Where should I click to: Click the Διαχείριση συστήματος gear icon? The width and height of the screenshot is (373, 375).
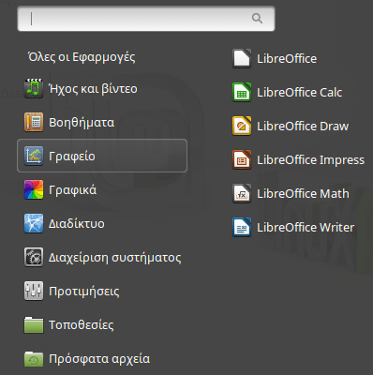point(34,257)
